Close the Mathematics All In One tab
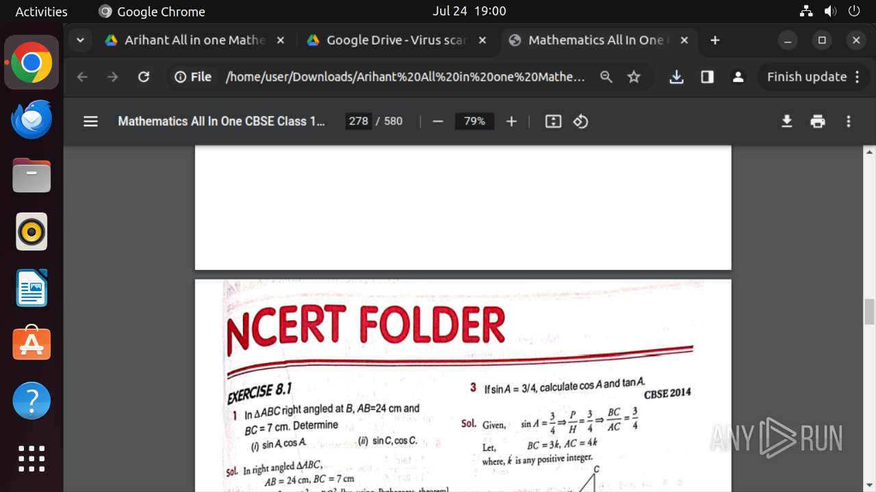The height and width of the screenshot is (492, 876). click(x=684, y=40)
